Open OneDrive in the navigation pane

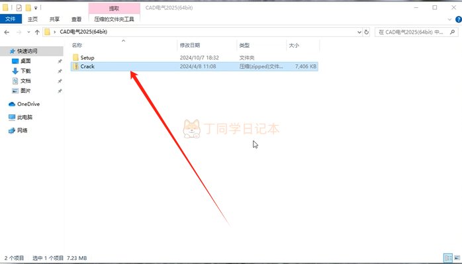pyautogui.click(x=28, y=104)
